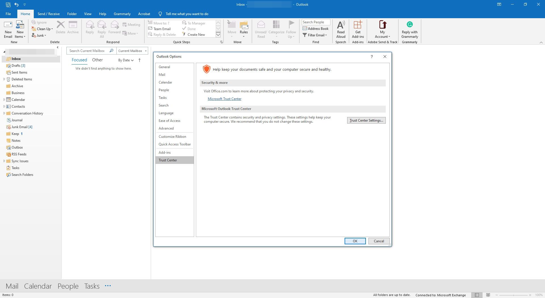Click the zoom in plus button
This screenshot has height=298, width=545.
click(530, 295)
